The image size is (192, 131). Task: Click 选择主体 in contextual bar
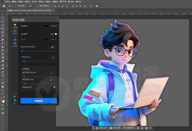(102, 128)
